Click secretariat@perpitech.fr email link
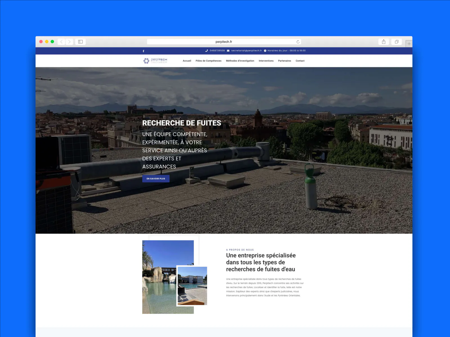This screenshot has height=337, width=450. click(246, 51)
